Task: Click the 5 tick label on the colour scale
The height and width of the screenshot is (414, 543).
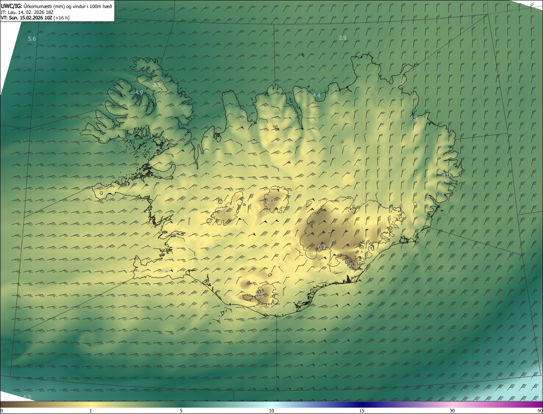Action: (181, 411)
